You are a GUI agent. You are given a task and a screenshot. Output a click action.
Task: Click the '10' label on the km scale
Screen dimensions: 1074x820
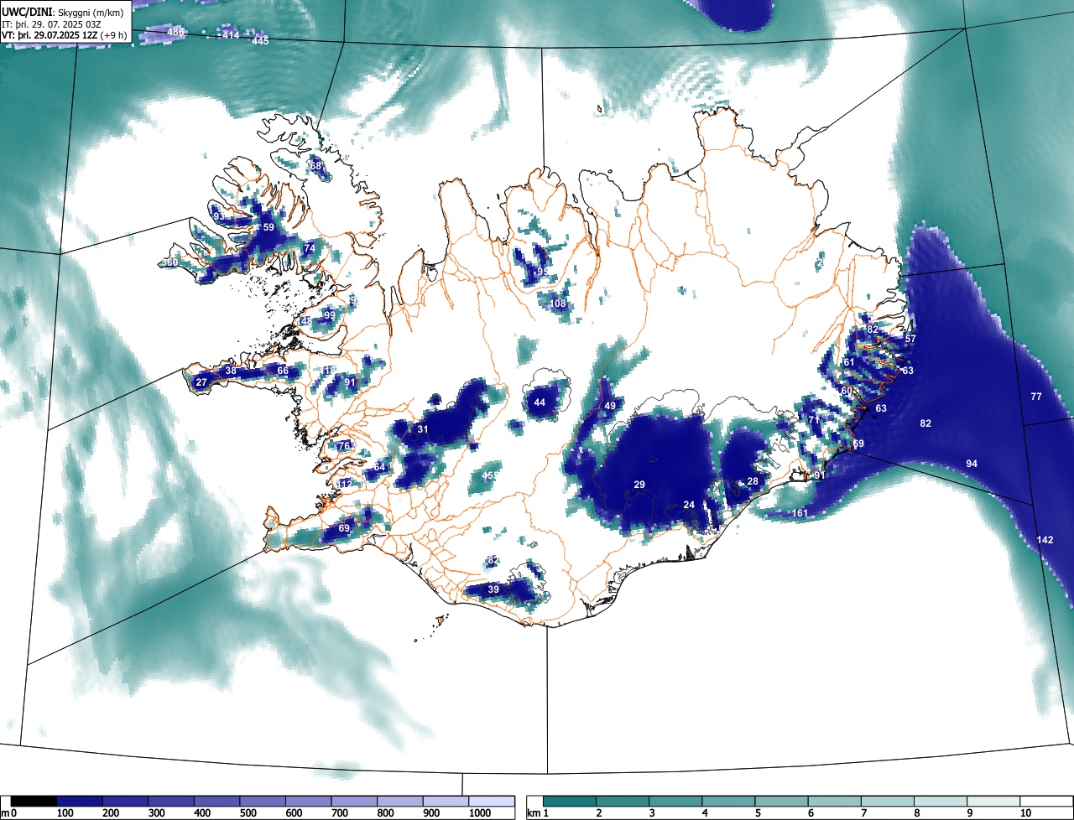1025,813
